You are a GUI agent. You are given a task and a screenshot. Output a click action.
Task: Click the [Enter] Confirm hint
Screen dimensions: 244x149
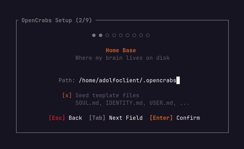coord(175,118)
